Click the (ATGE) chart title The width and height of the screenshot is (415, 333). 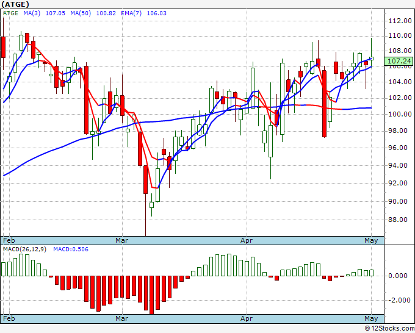(x=15, y=4)
